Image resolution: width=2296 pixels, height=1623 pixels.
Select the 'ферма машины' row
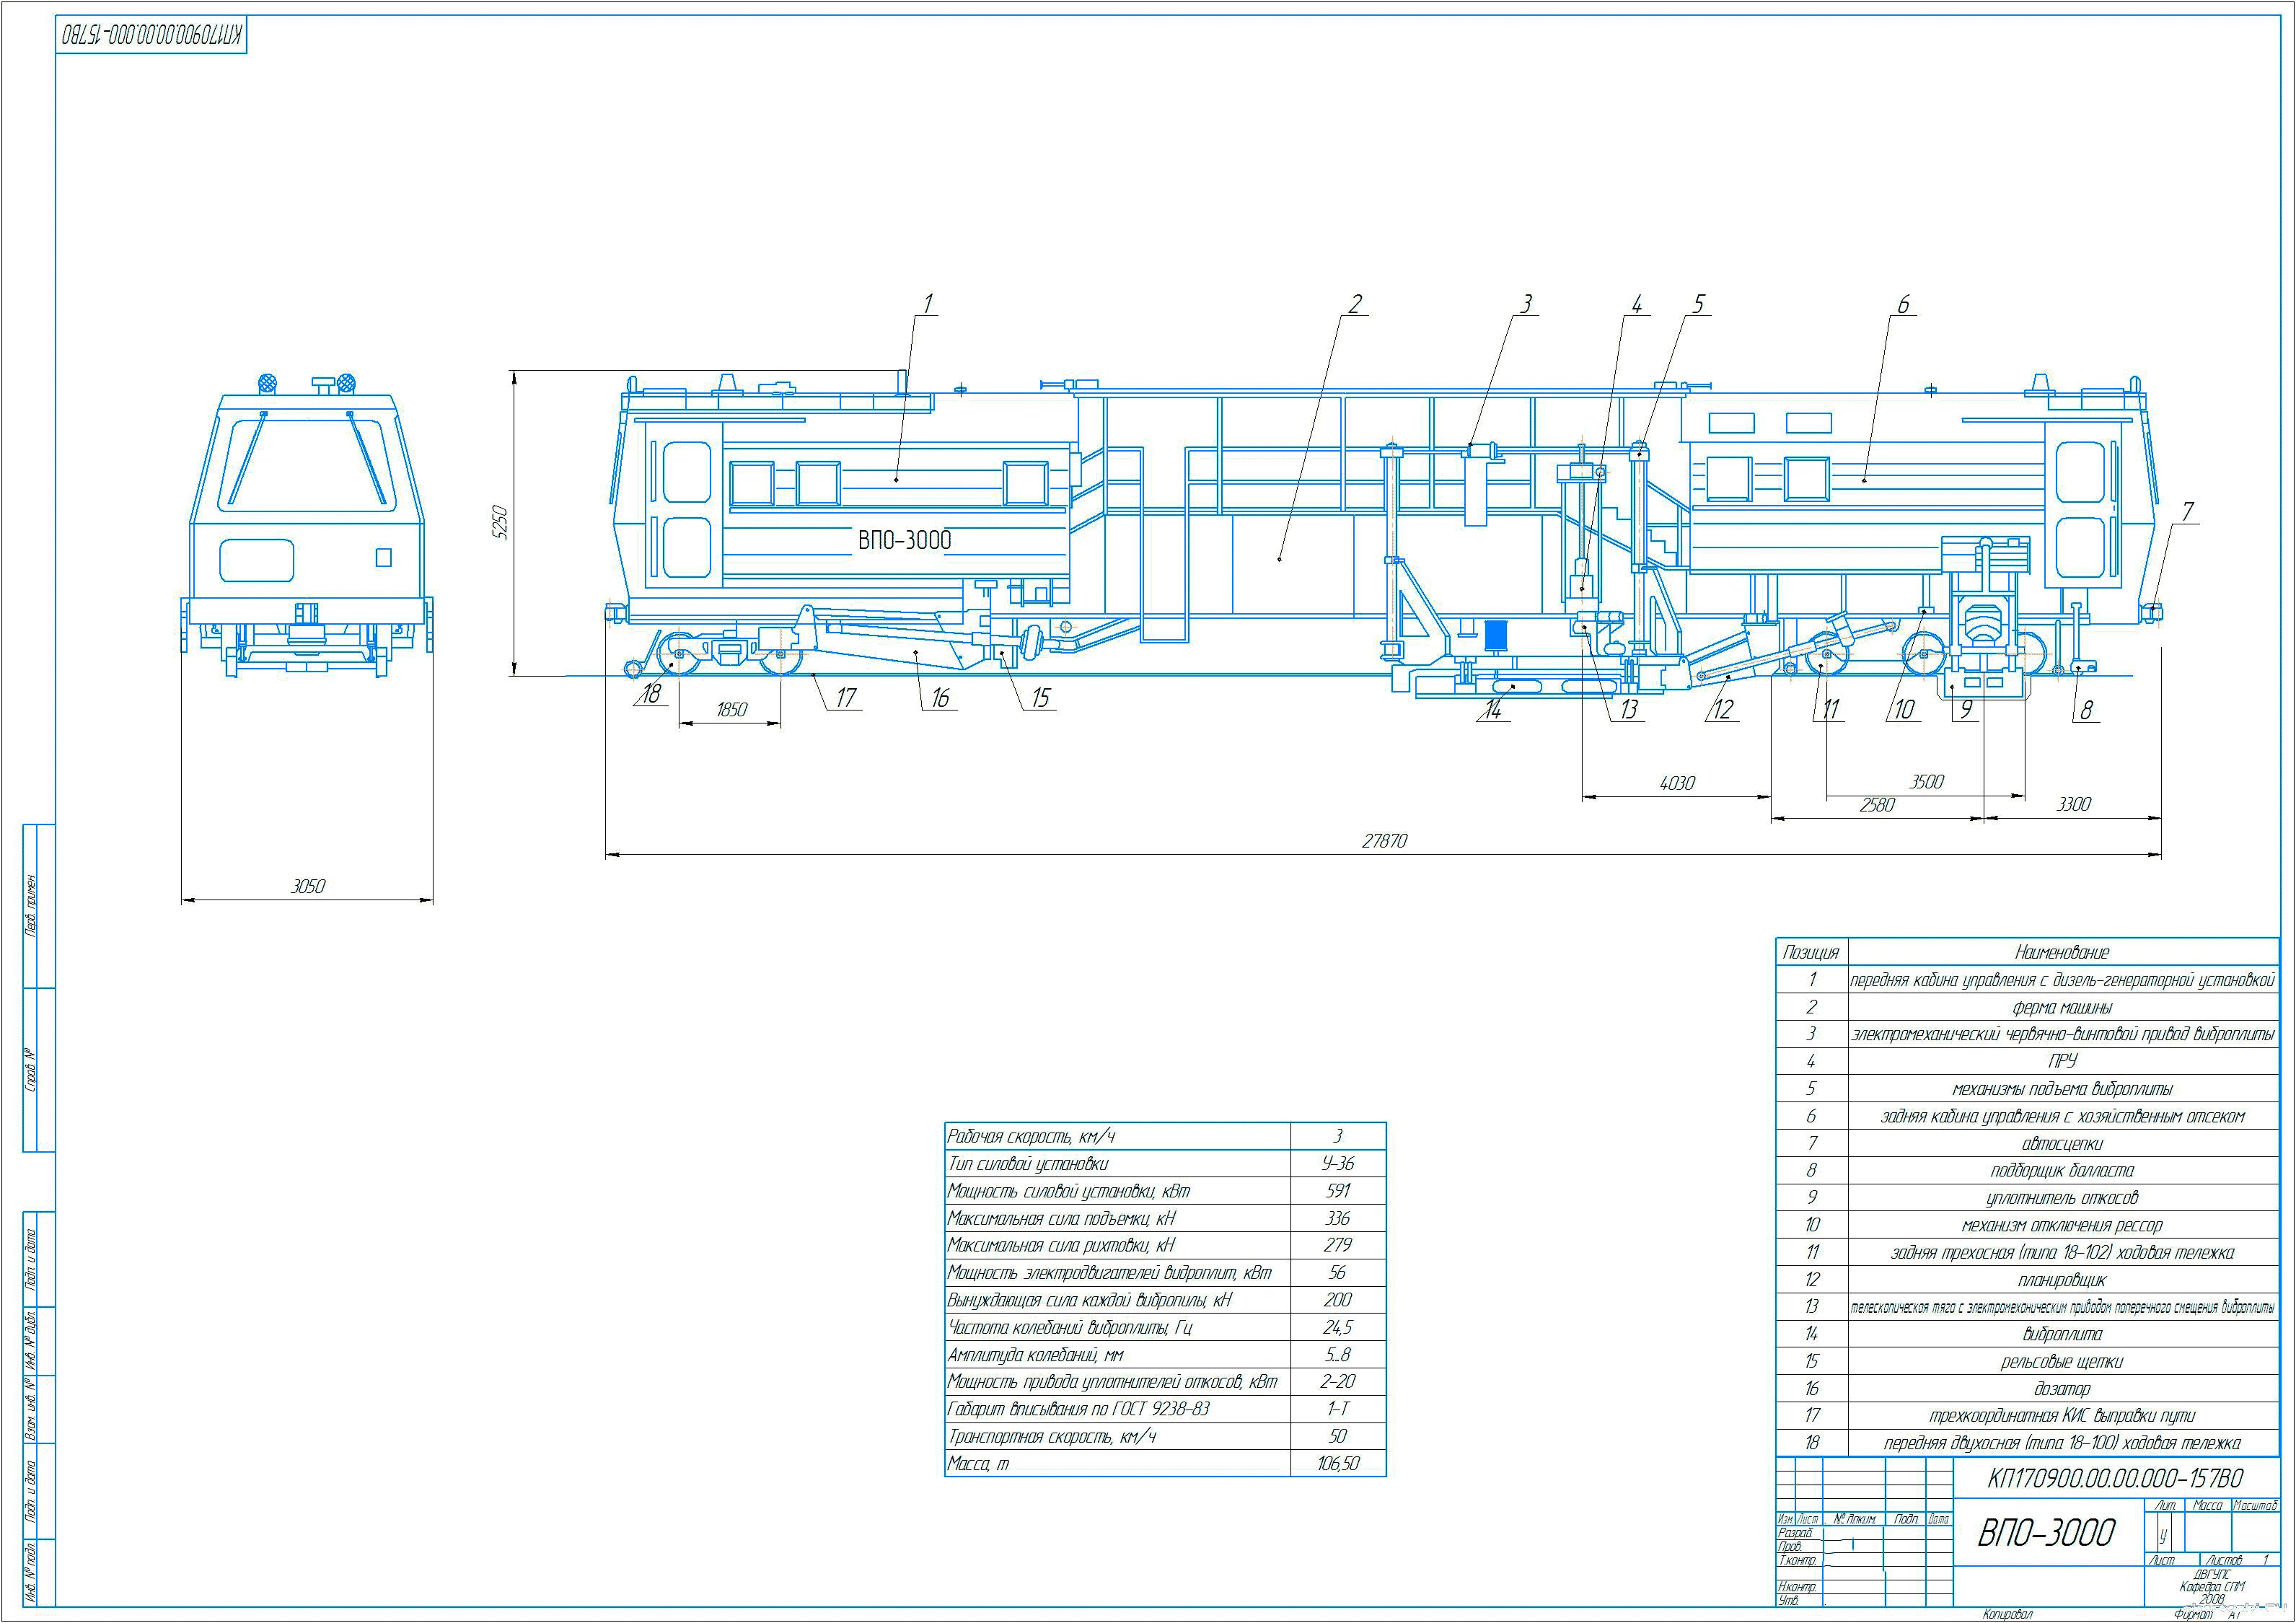[2062, 1008]
